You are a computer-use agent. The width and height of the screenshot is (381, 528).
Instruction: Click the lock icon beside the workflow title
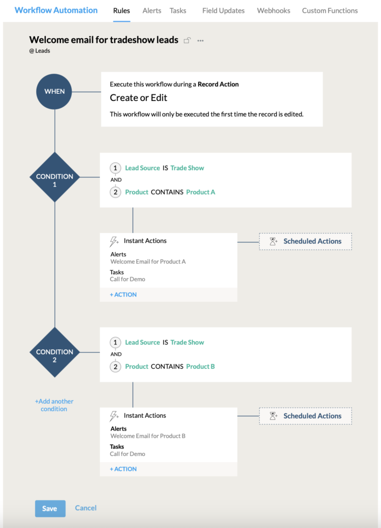pos(188,40)
